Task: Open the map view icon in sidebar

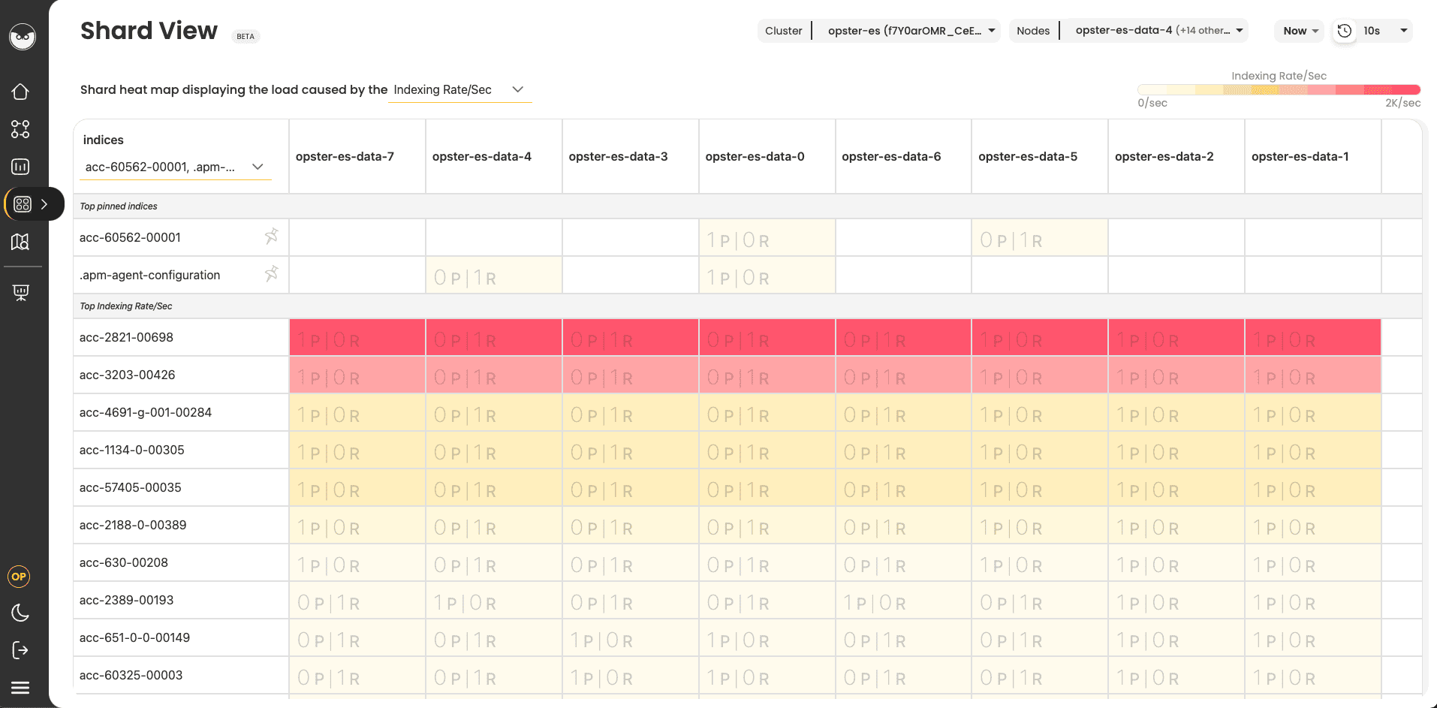Action: tap(20, 242)
